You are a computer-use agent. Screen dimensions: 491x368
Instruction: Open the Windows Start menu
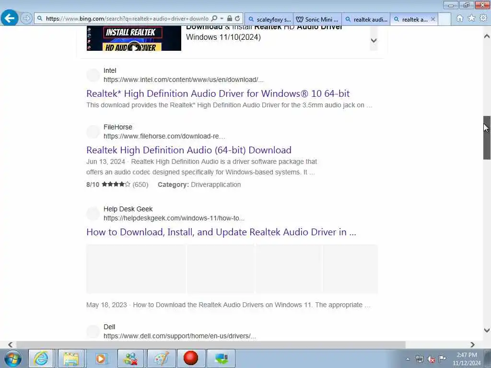pyautogui.click(x=13, y=358)
